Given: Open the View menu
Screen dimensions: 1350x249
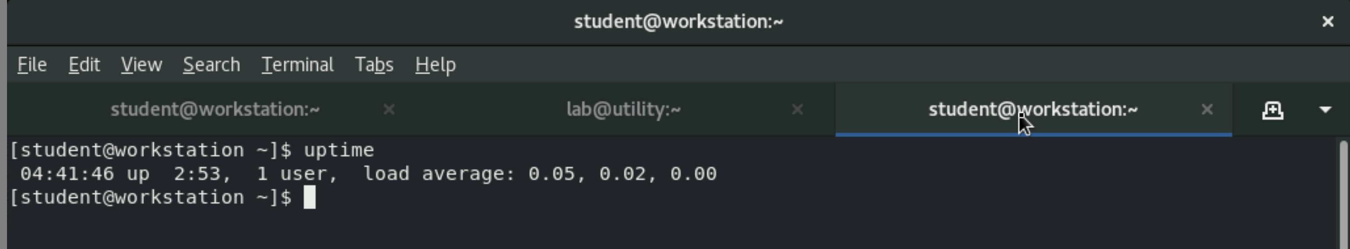Looking at the screenshot, I should coord(141,65).
